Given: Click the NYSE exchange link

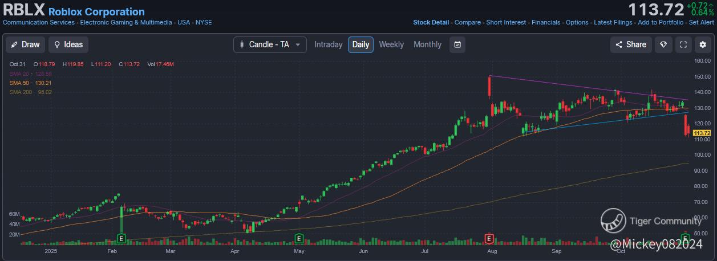Looking at the screenshot, I should click(204, 23).
